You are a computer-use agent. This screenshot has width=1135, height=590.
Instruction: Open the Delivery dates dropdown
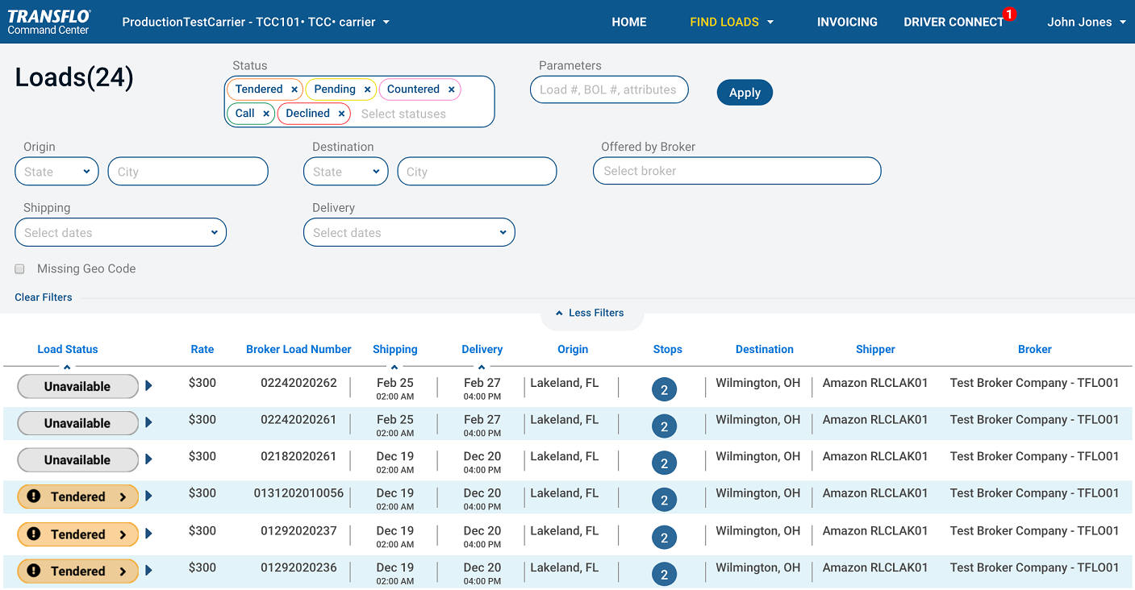pyautogui.click(x=409, y=233)
